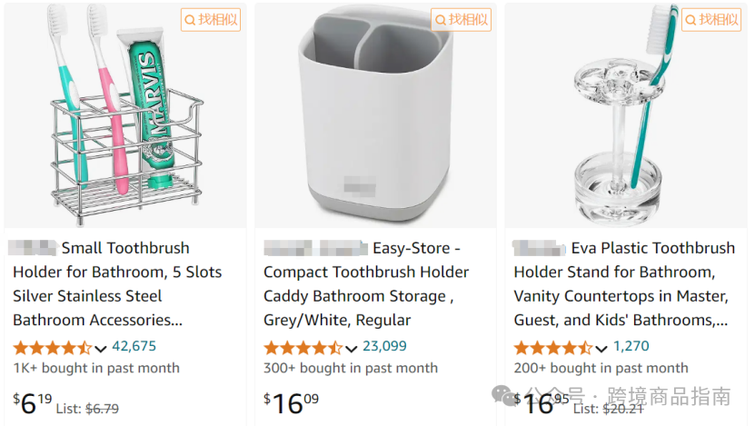The height and width of the screenshot is (426, 755).
Task: Click WeChat logo in watermark
Action: pos(504,396)
